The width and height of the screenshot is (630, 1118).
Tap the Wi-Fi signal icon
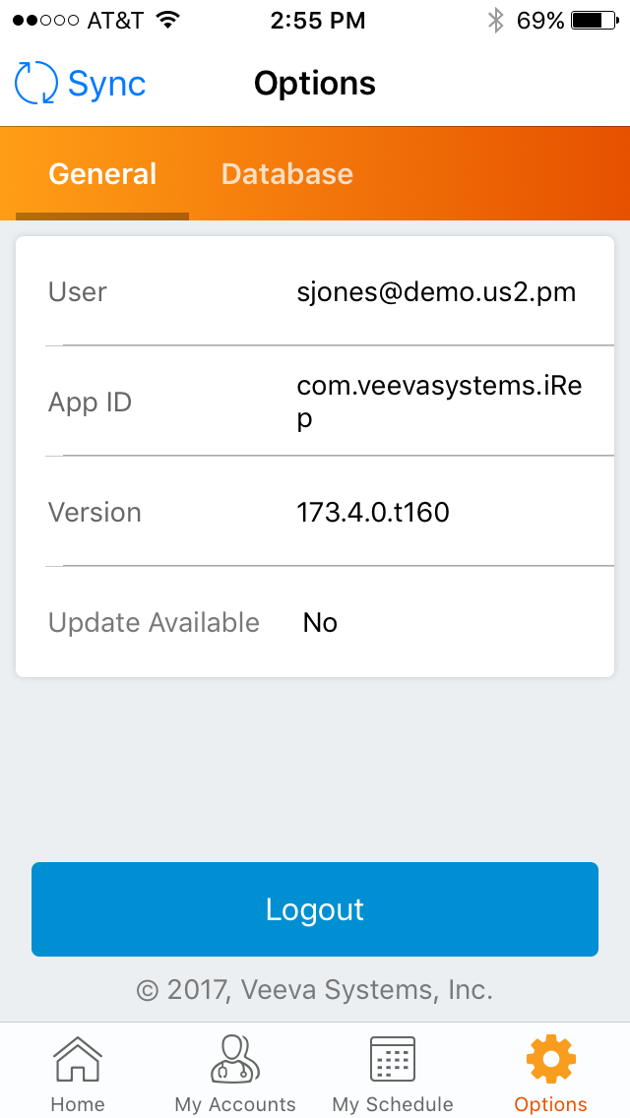click(168, 21)
